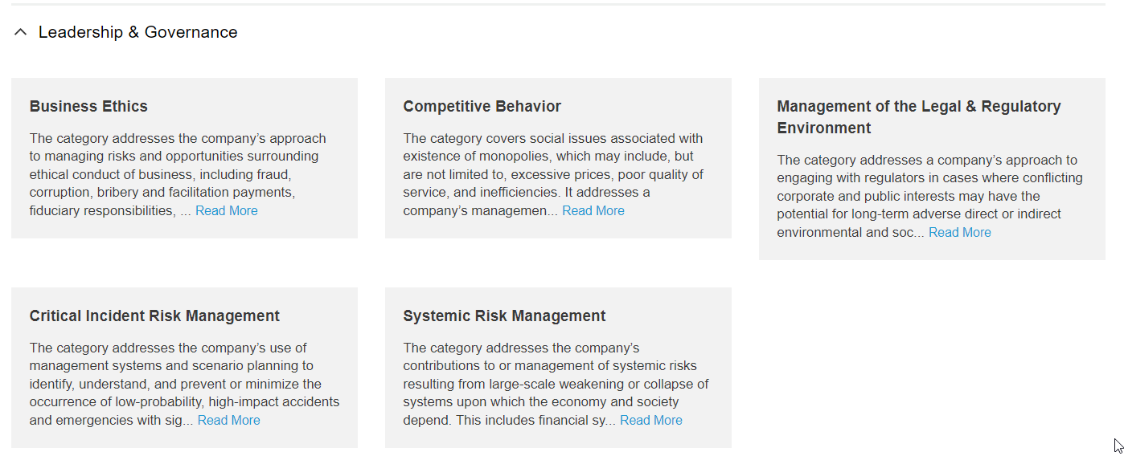The height and width of the screenshot is (456, 1124).
Task: Click the Leadership & Governance section heading
Action: pyautogui.click(x=137, y=32)
